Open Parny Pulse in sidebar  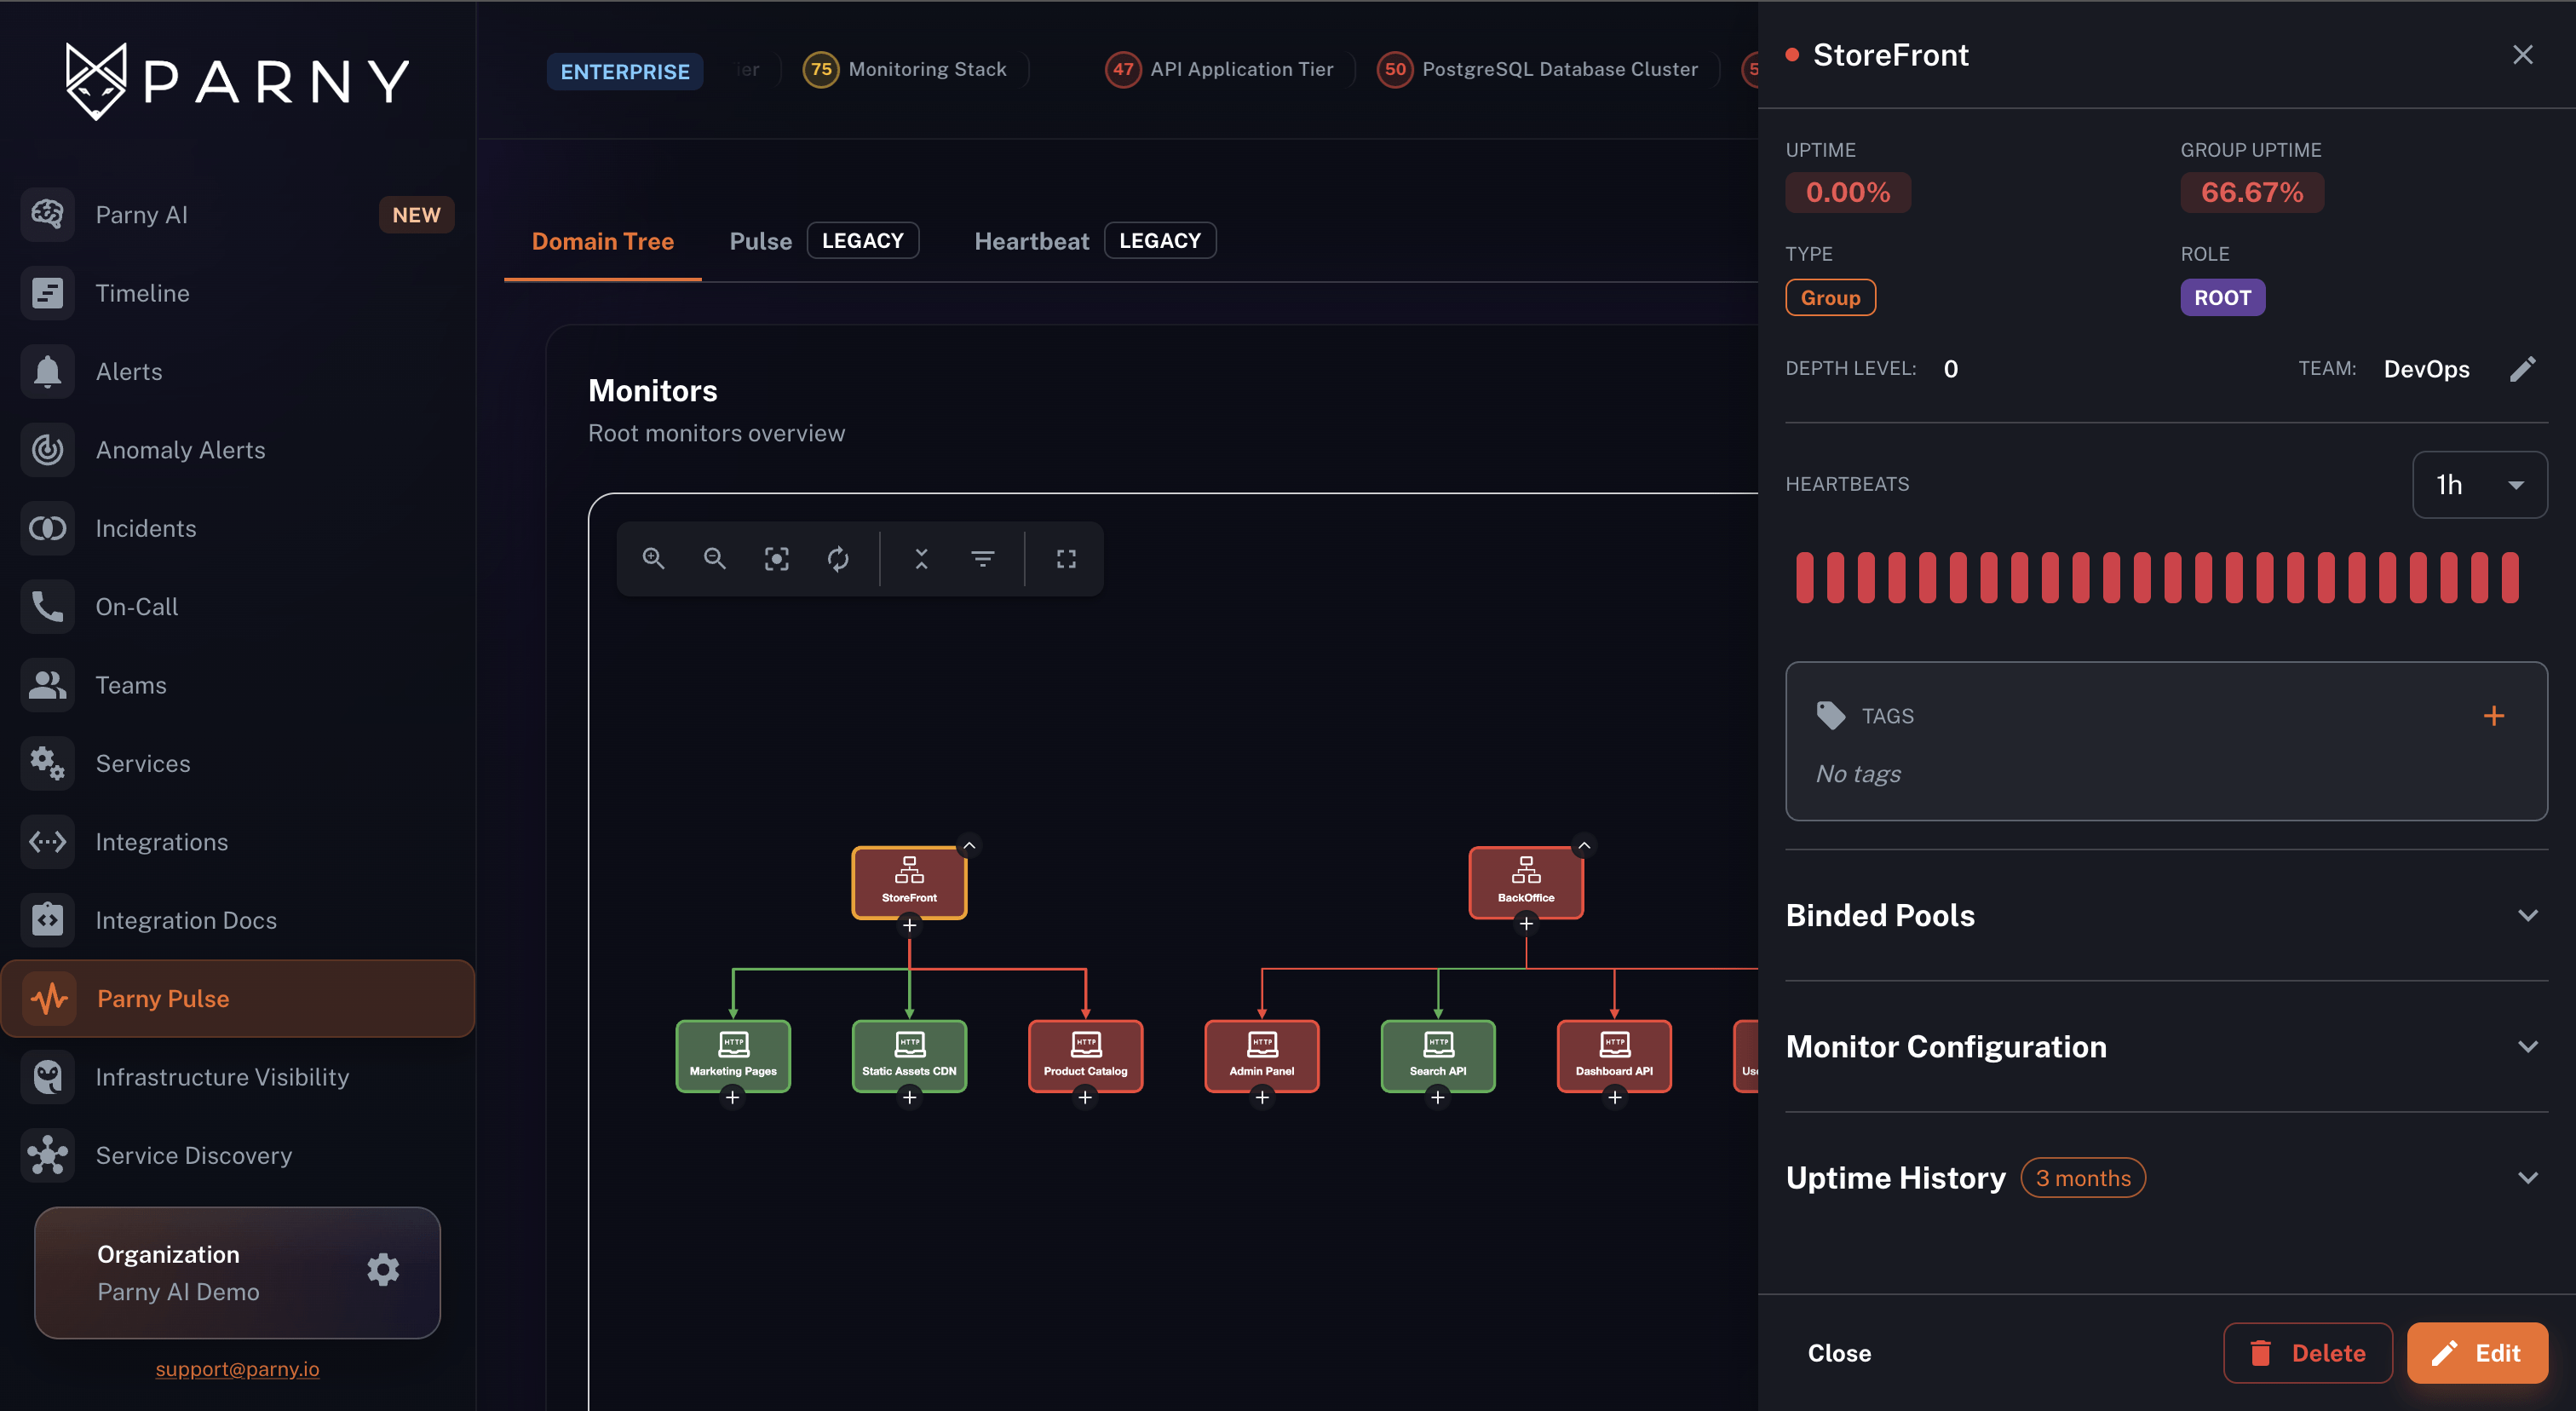237,998
